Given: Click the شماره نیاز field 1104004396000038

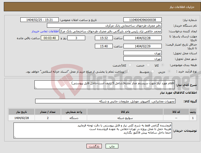Looking at the screenshot, I should pyautogui.click(x=142, y=20).
